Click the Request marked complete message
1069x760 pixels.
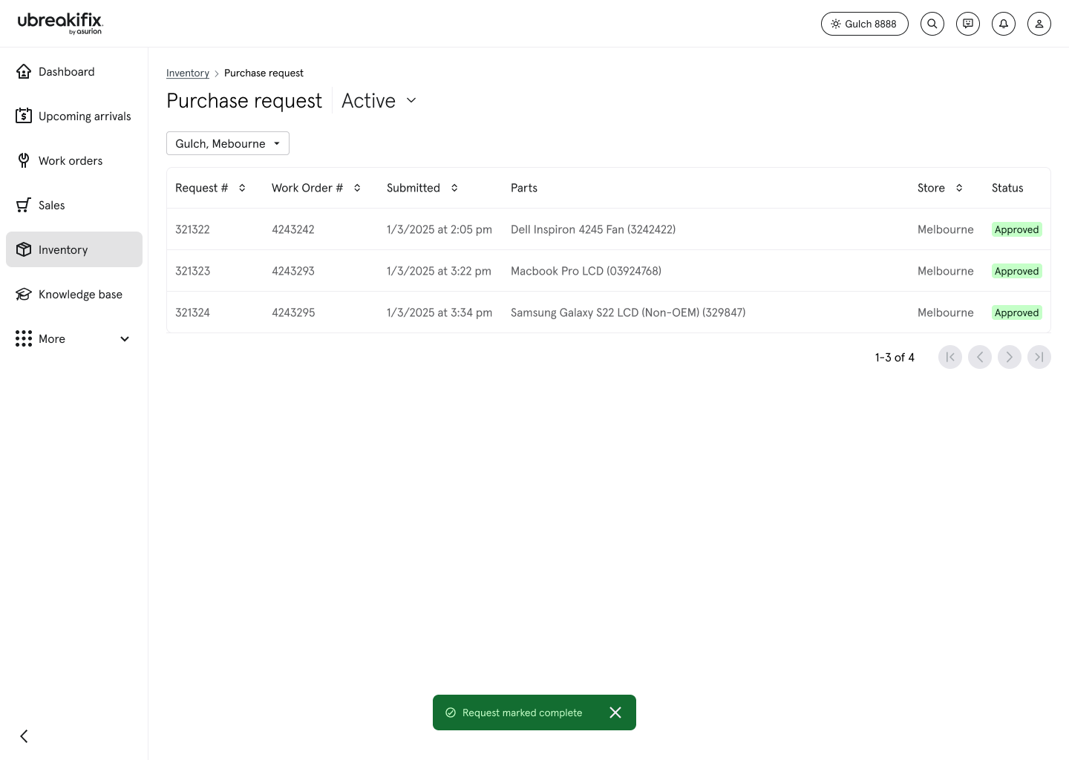click(x=523, y=712)
